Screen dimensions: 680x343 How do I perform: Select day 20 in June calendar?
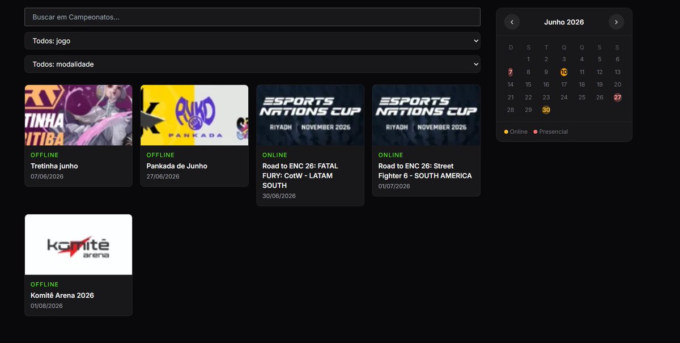click(x=618, y=84)
